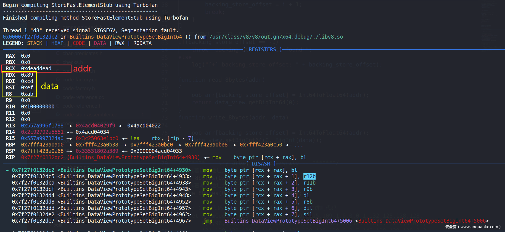Click the current instruction arrow marker in DISASM
Image resolution: width=505 pixels, height=232 pixels.
[7, 170]
